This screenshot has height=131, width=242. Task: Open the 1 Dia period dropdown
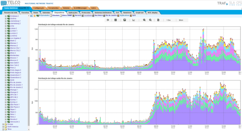168,20
